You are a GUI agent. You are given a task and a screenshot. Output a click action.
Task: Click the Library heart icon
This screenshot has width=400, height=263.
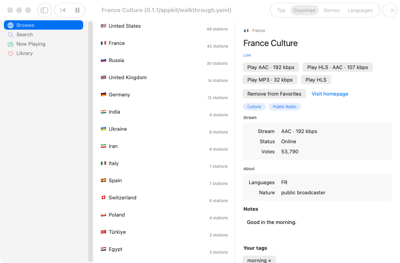[x=11, y=53]
